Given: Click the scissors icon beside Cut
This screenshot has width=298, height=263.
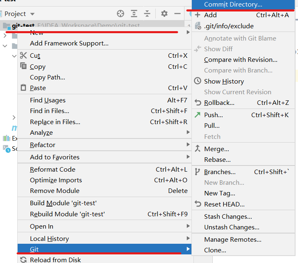Looking at the screenshot, I should coord(23,55).
